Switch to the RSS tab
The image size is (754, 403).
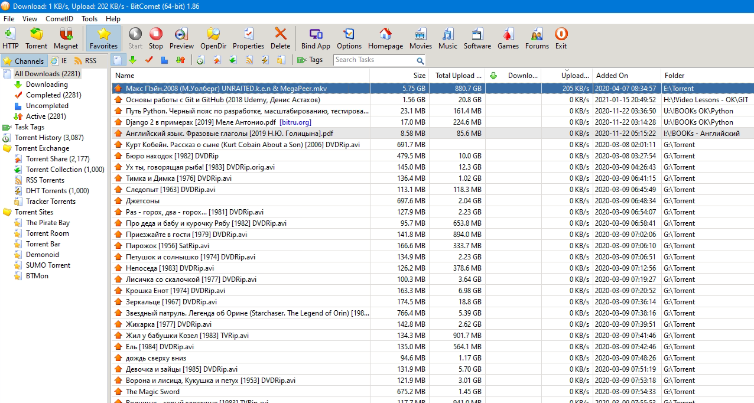pos(86,61)
